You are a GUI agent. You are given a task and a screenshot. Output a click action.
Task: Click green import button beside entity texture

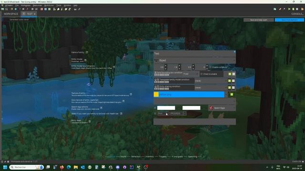[232, 95]
